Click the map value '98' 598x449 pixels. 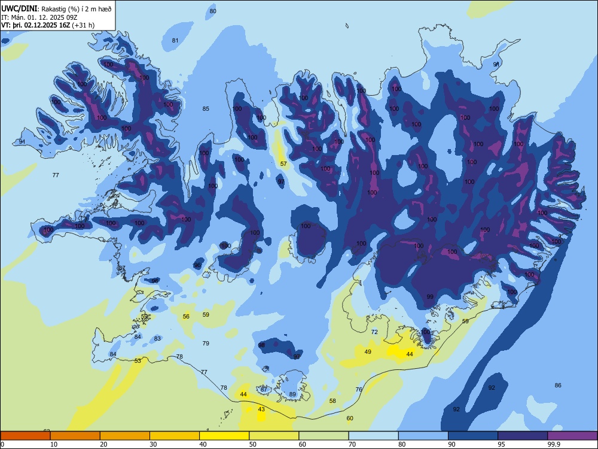tap(261, 345)
